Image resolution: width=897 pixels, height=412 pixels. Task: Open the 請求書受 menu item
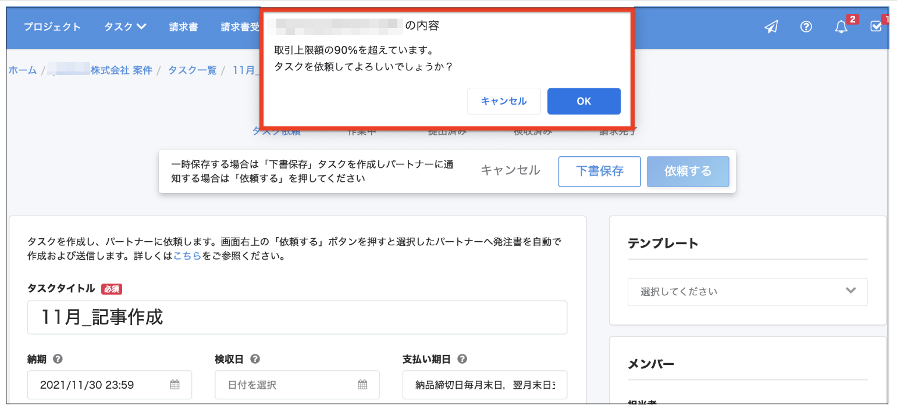(240, 27)
